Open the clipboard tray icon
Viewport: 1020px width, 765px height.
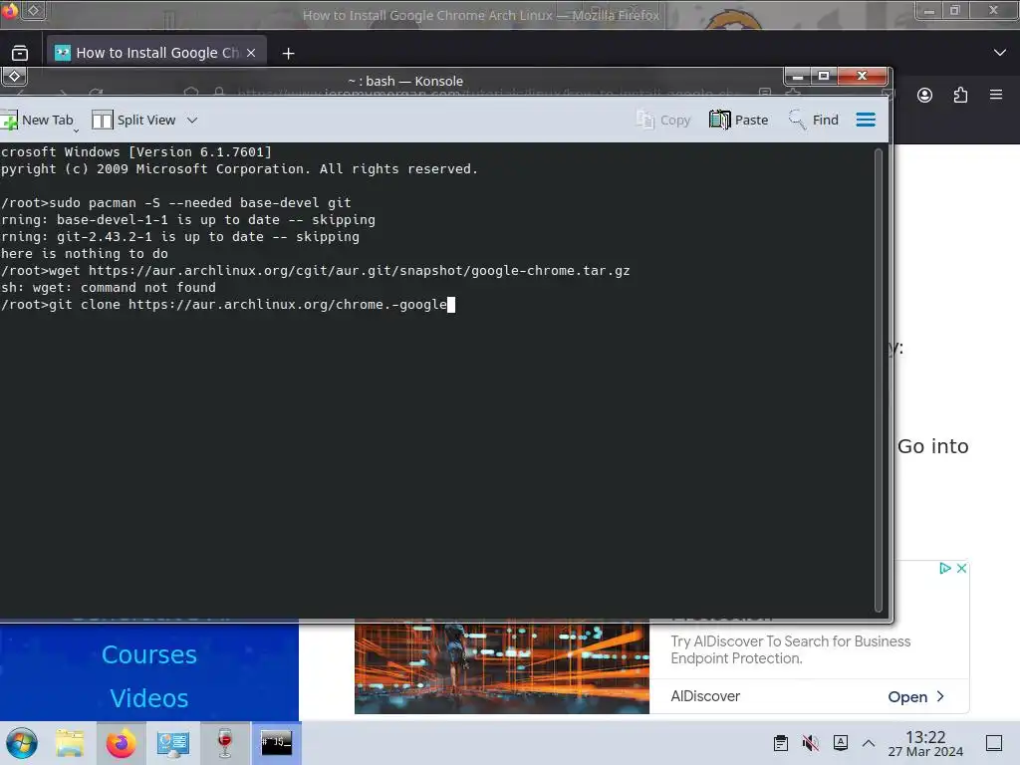point(781,743)
